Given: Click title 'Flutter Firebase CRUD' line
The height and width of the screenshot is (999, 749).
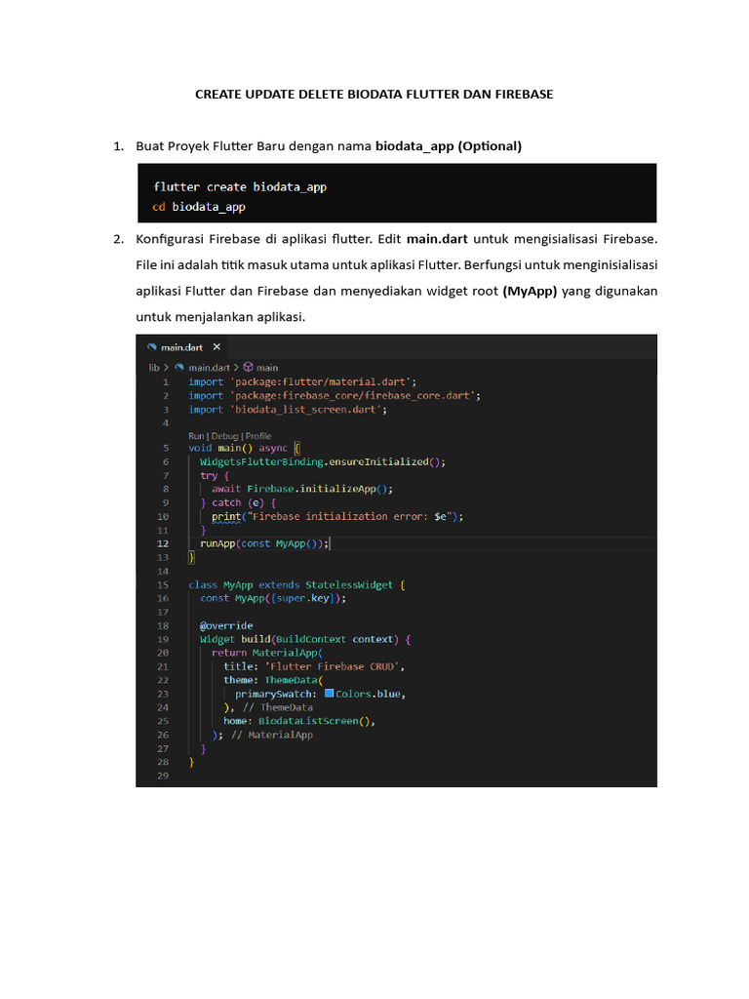Looking at the screenshot, I should click(x=314, y=666).
